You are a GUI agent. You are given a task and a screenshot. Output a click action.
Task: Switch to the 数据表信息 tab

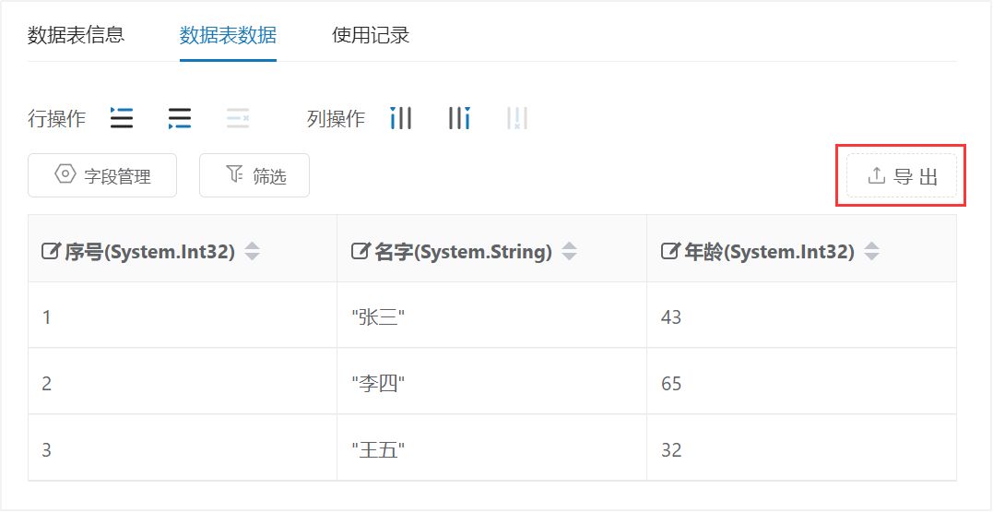coord(76,36)
